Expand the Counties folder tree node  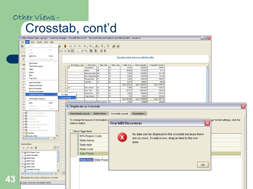[24, 133]
